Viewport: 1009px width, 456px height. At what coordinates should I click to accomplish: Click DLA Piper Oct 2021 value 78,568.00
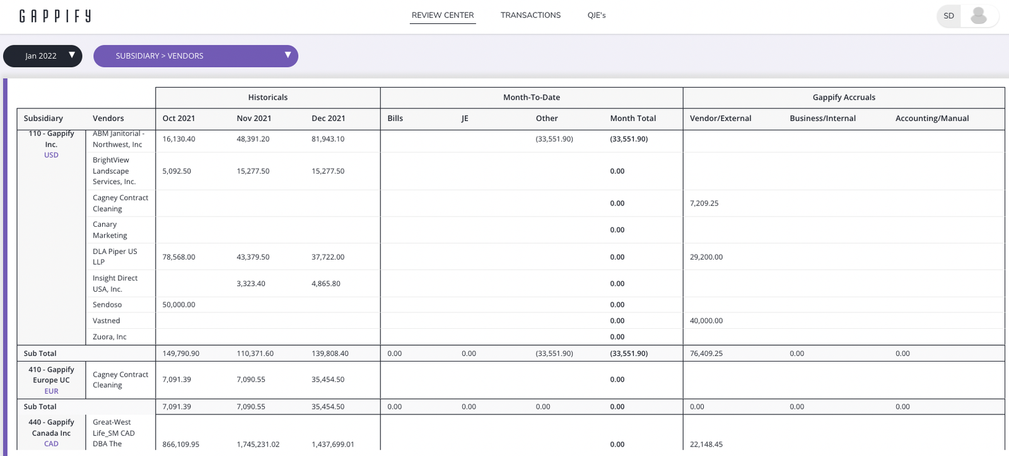178,257
